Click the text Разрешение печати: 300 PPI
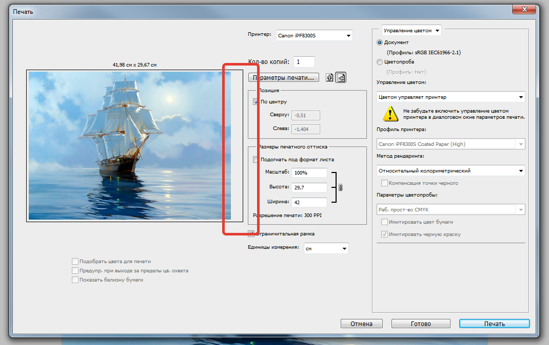The image size is (549, 345). [x=287, y=215]
